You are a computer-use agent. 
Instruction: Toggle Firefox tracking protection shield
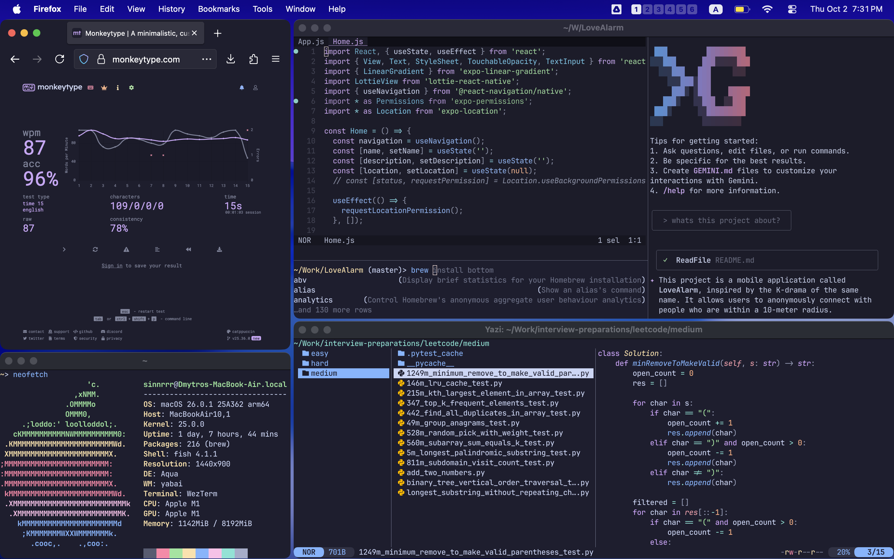coord(84,59)
